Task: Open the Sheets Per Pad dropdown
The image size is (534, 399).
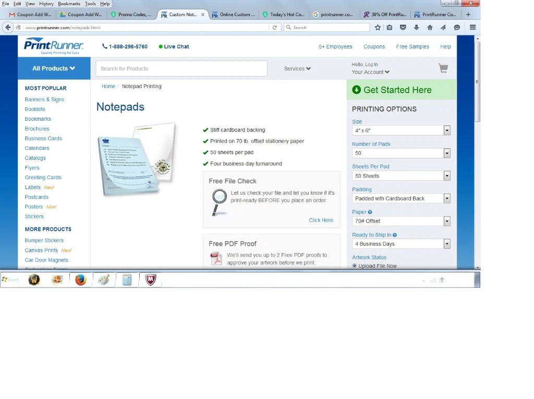Action: point(401,176)
